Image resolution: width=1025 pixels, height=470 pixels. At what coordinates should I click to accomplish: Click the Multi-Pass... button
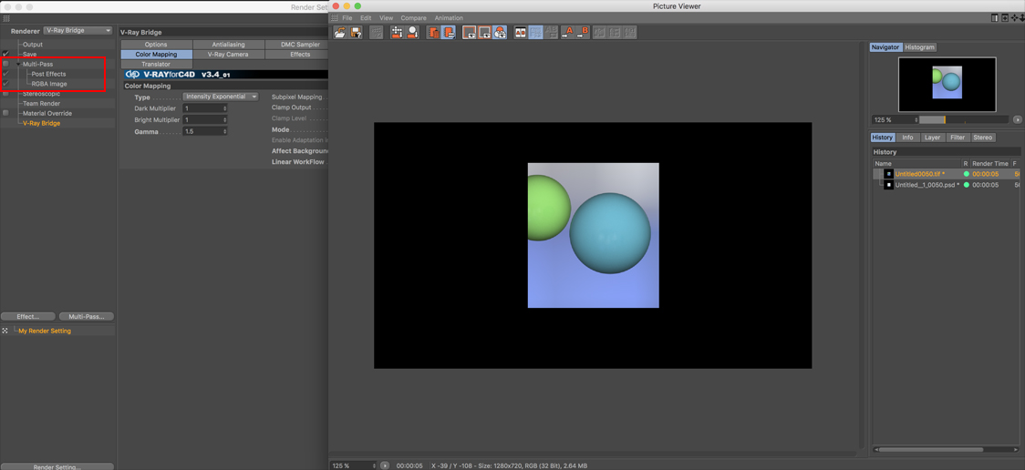click(x=87, y=317)
